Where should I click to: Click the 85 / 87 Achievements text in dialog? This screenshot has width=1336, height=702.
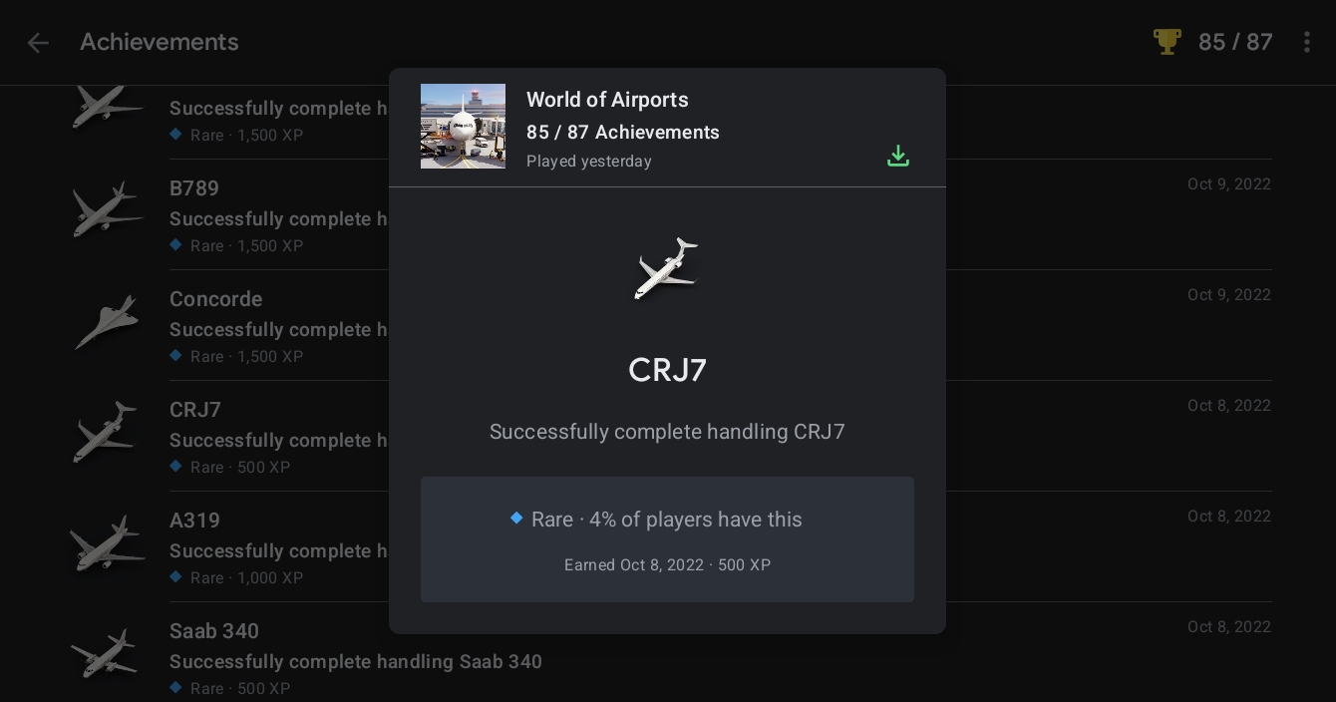pos(623,133)
